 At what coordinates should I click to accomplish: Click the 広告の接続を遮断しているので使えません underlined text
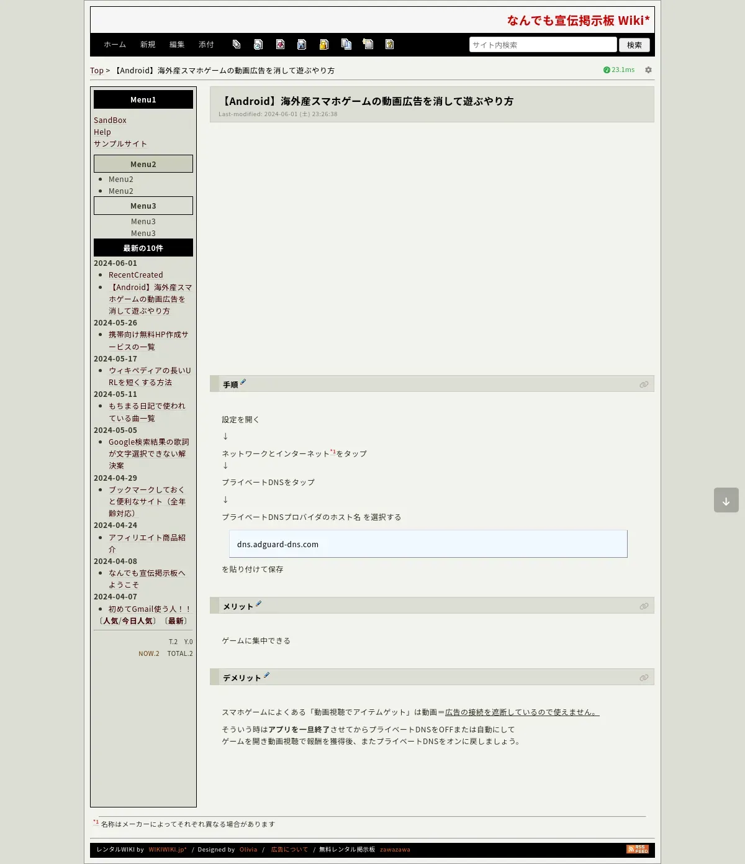pos(522,712)
